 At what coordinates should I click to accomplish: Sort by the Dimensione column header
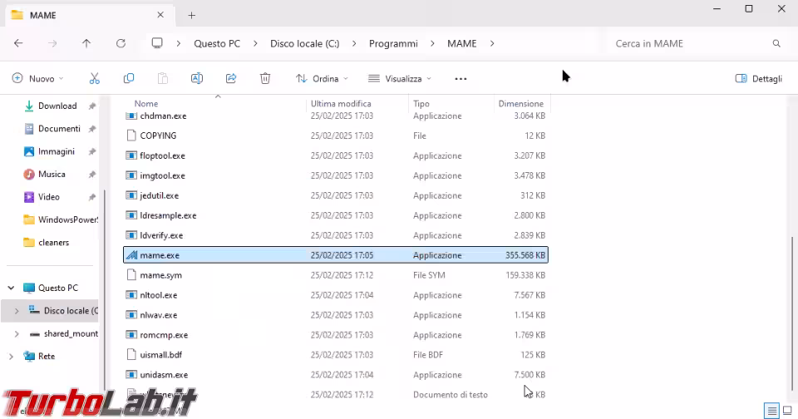(520, 104)
